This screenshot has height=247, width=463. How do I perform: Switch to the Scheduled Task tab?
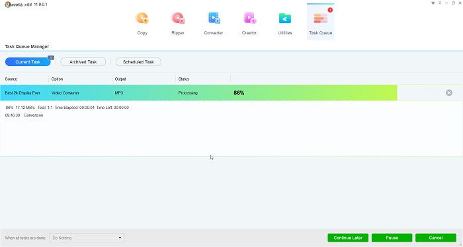tap(138, 62)
